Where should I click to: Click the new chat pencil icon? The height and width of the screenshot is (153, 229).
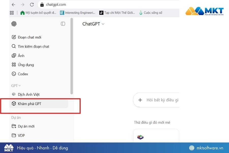click(14, 37)
